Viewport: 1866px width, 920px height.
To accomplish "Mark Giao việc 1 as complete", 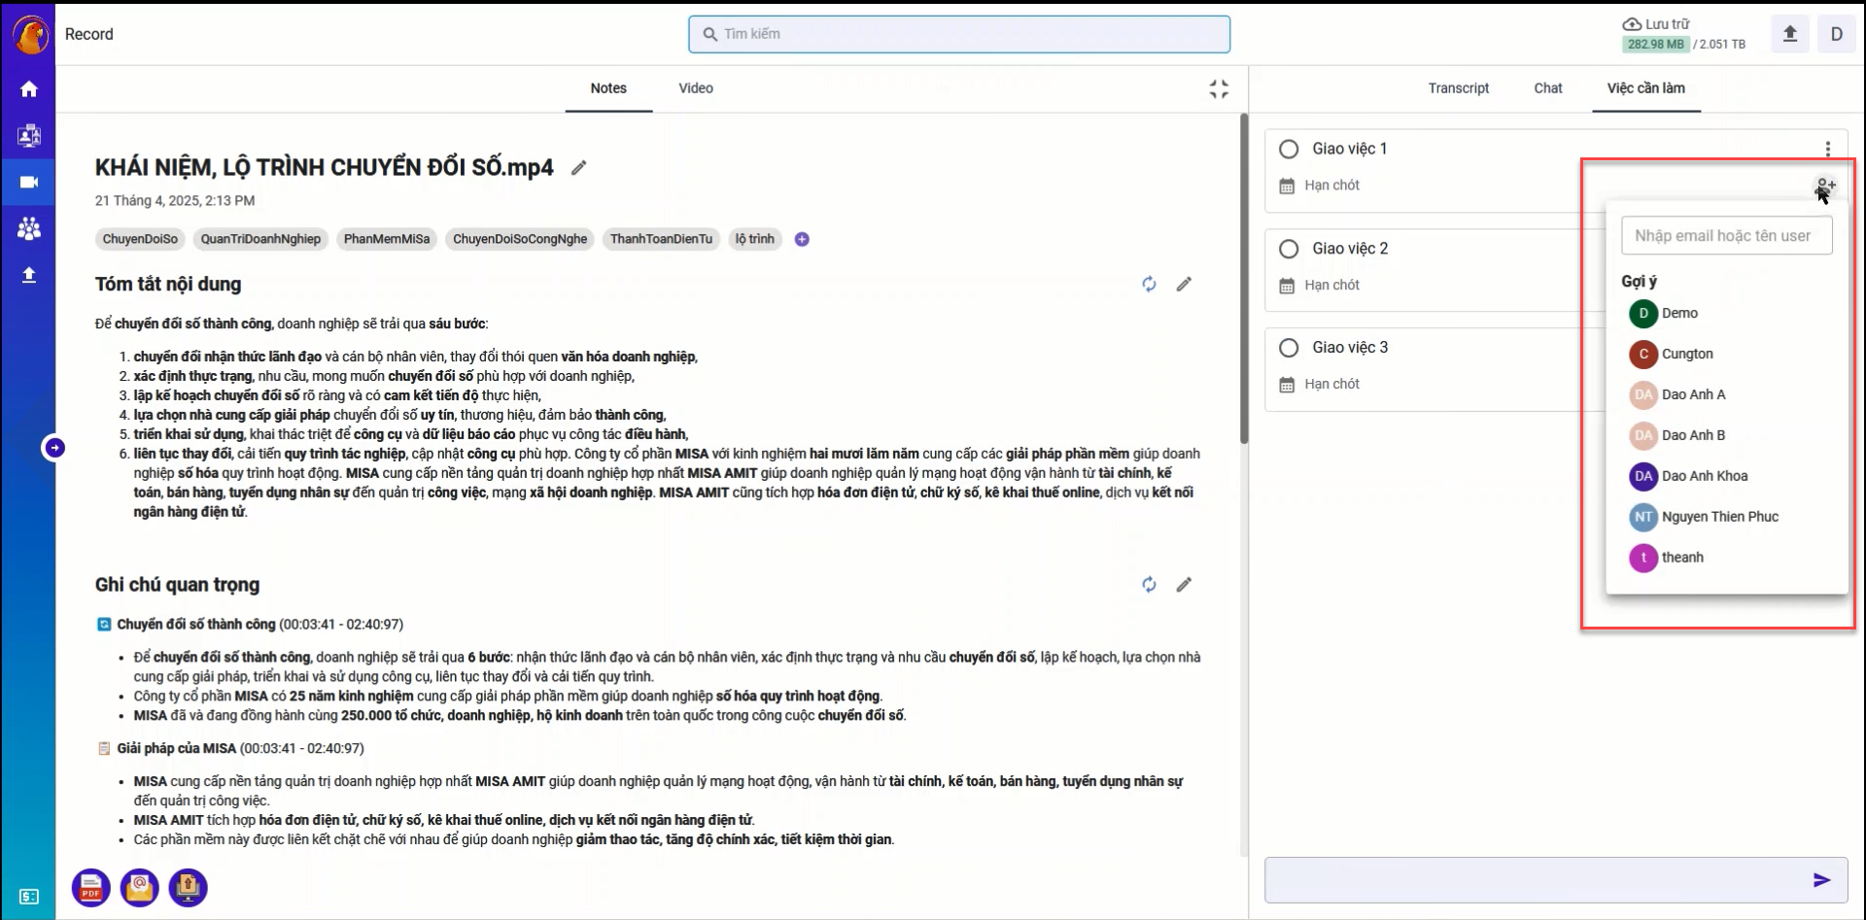I will 1289,150.
